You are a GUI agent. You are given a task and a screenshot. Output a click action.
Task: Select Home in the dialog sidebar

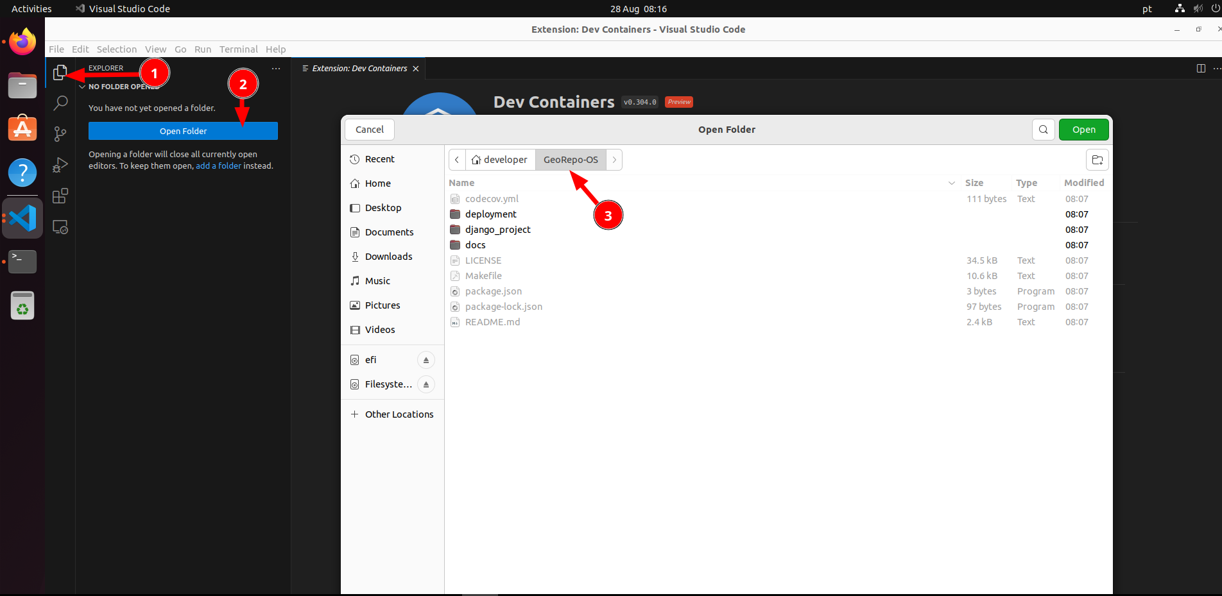pyautogui.click(x=392, y=183)
